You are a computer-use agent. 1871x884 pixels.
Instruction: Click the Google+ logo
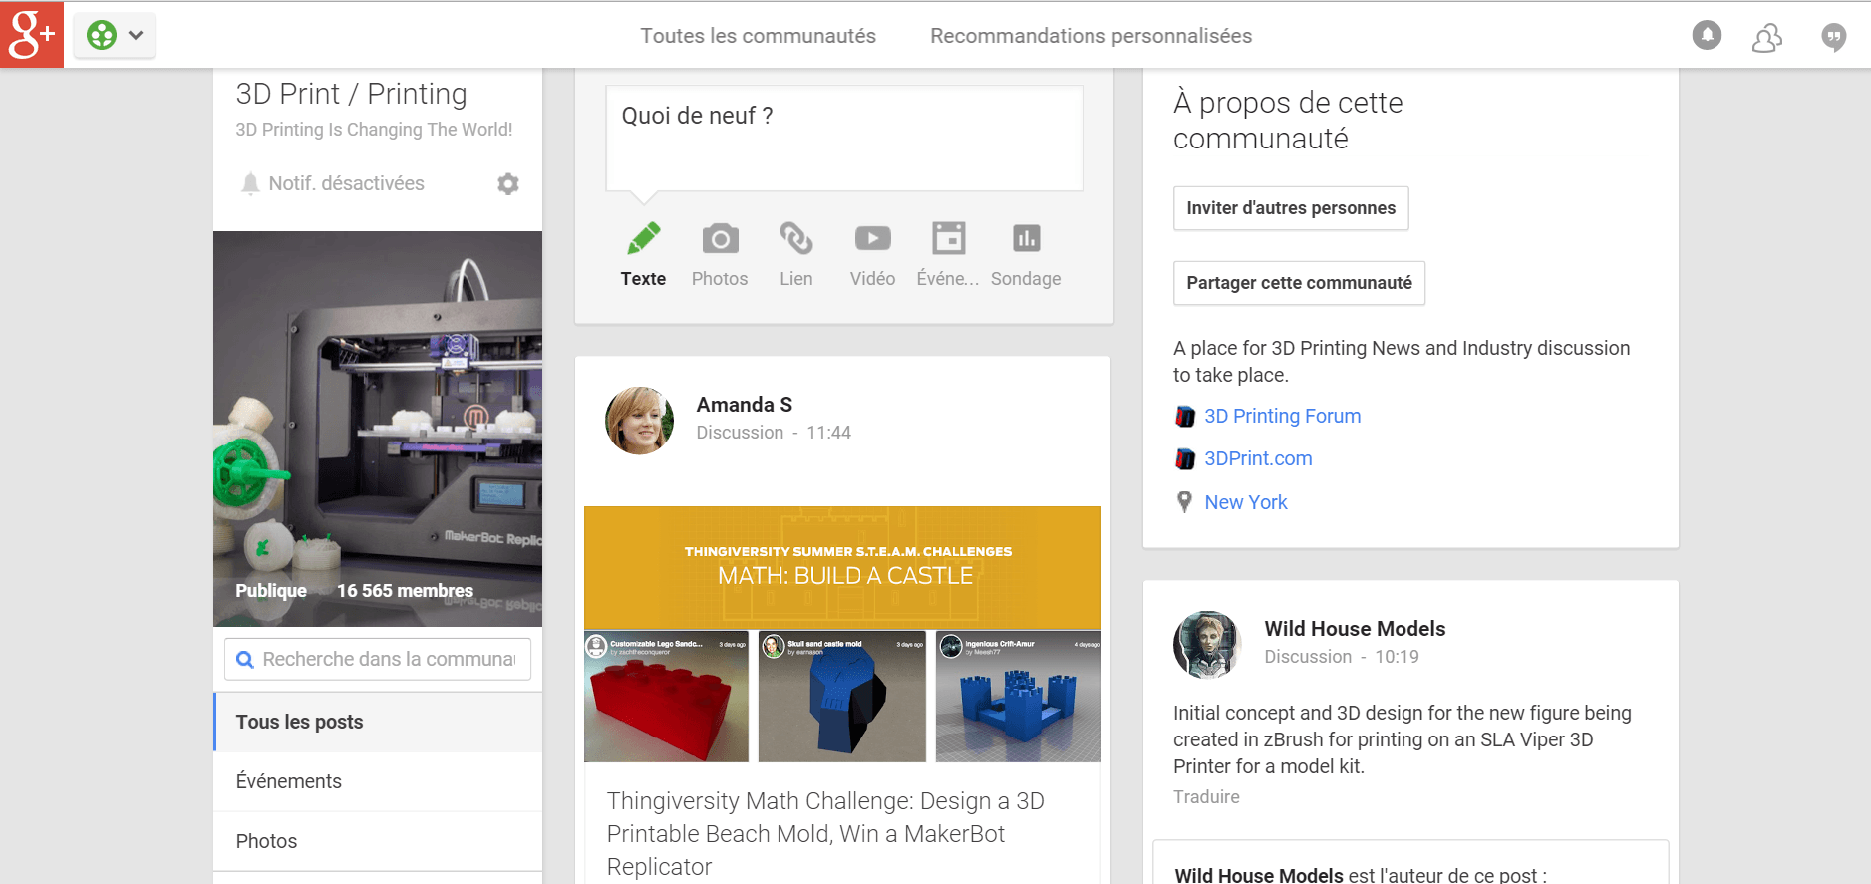[32, 34]
